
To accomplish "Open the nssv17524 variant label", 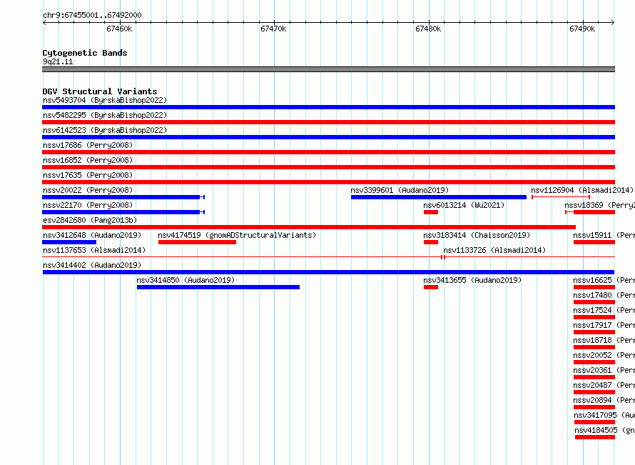I will [x=604, y=310].
